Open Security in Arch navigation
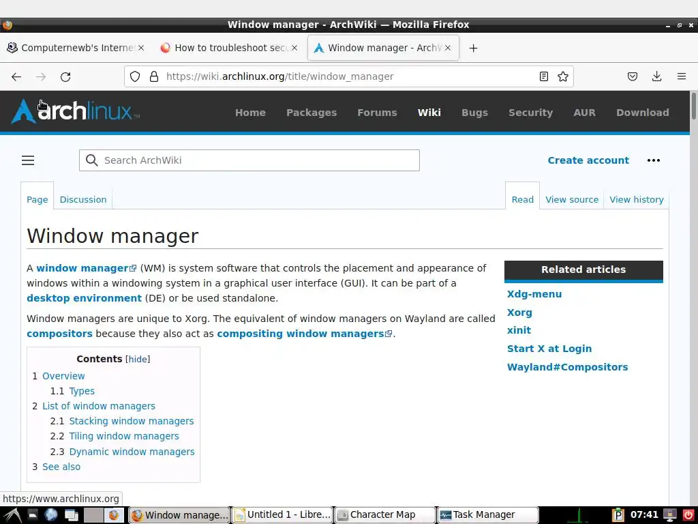This screenshot has height=524, width=698. point(530,113)
